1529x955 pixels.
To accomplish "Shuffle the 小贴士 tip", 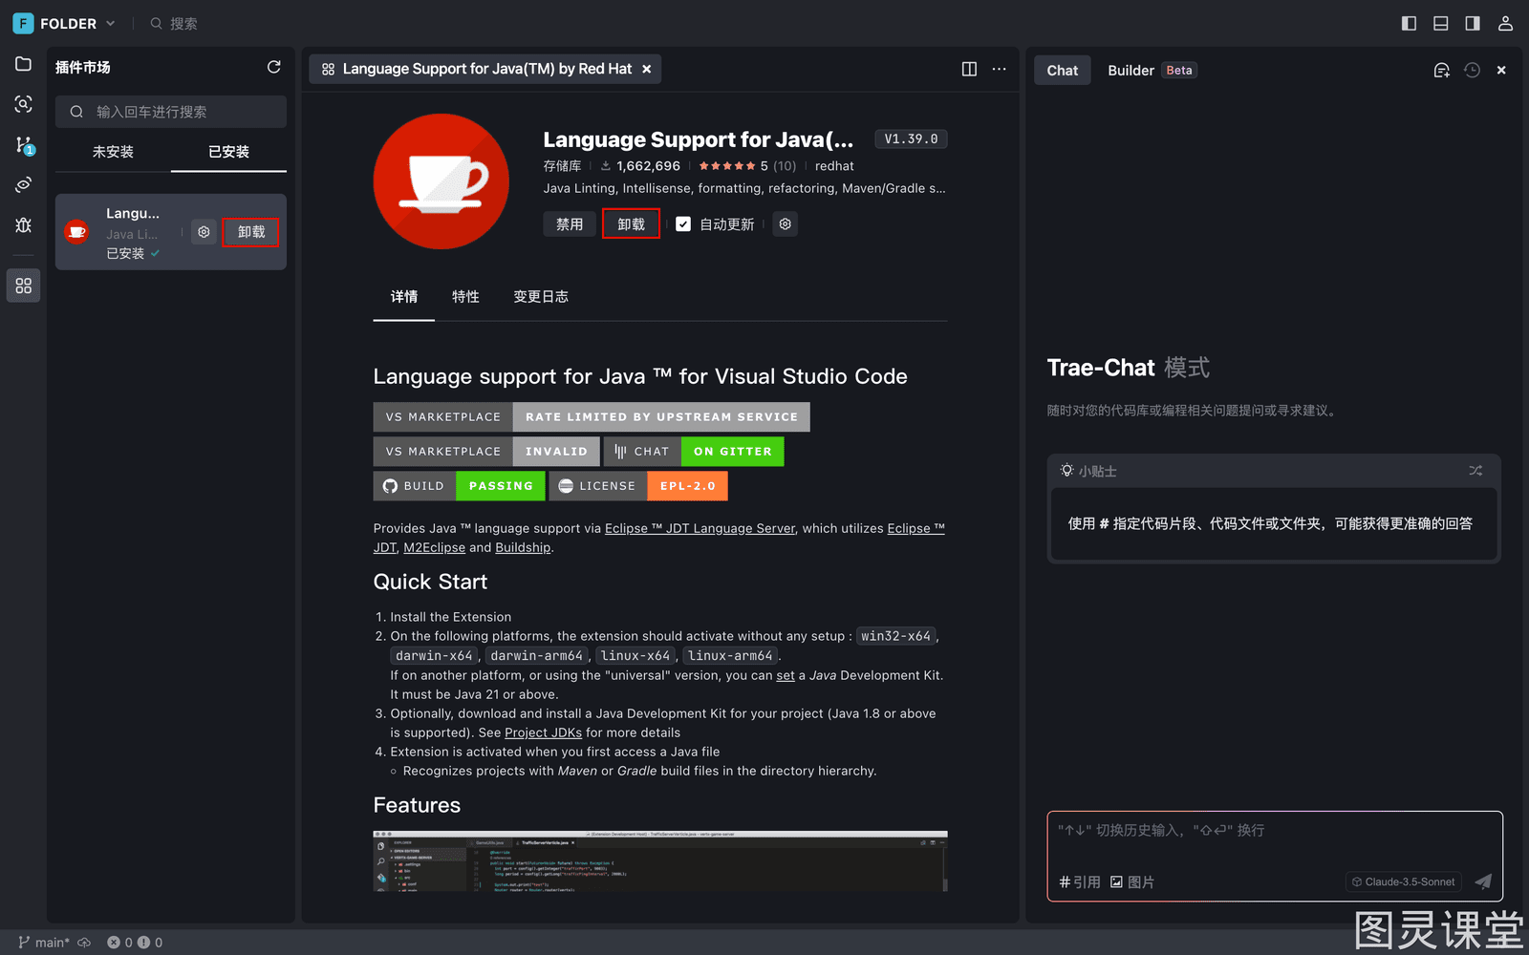I will click(1475, 470).
